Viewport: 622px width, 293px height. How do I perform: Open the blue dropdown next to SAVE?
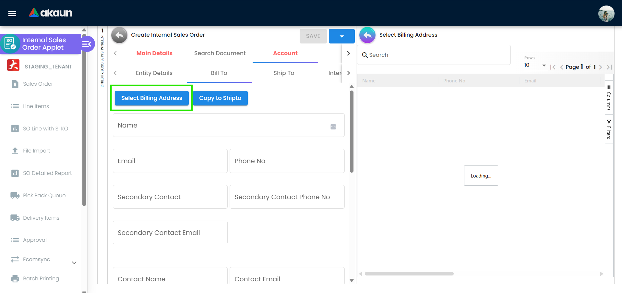tap(341, 36)
